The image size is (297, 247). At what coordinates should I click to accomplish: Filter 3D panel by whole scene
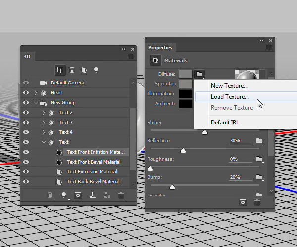pyautogui.click(x=60, y=70)
